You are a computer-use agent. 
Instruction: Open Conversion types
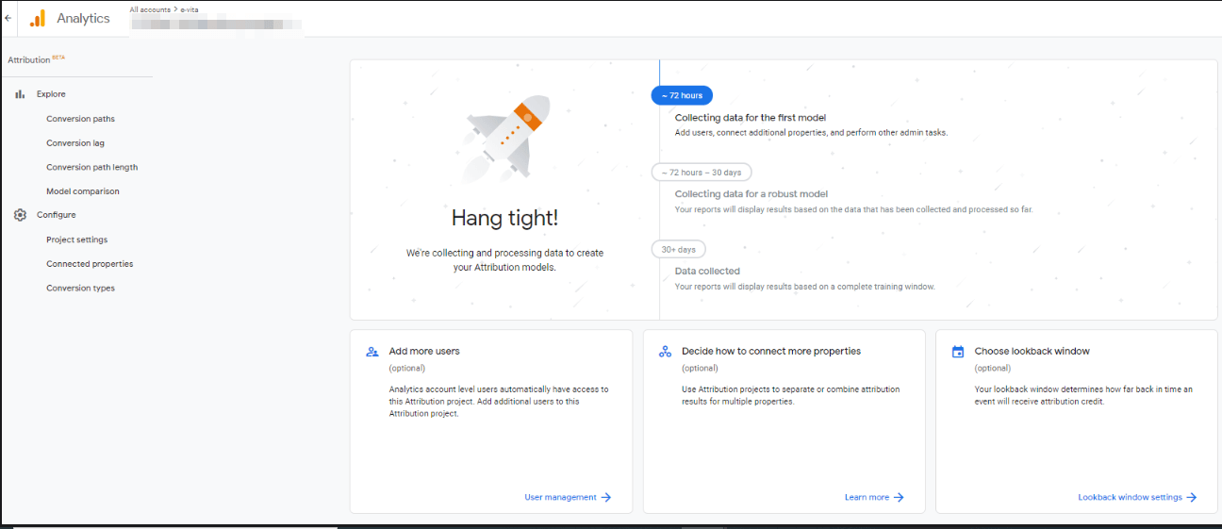80,288
